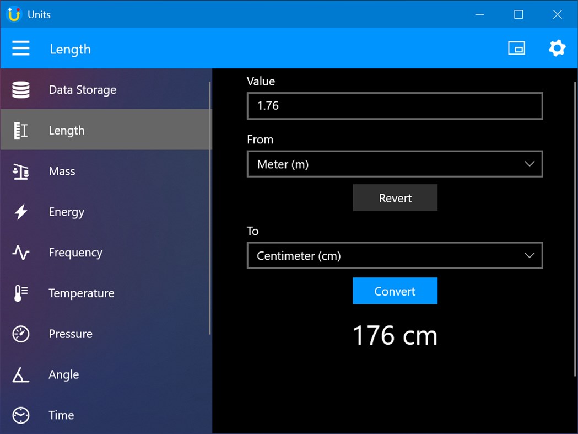The width and height of the screenshot is (578, 434).
Task: Select the Data Storage category icon
Action: [x=20, y=89]
